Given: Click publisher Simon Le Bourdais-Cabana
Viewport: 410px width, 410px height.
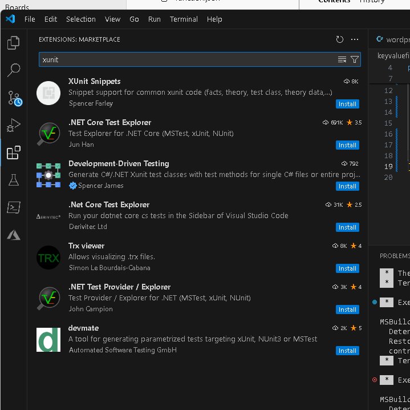Looking at the screenshot, I should click(109, 268).
